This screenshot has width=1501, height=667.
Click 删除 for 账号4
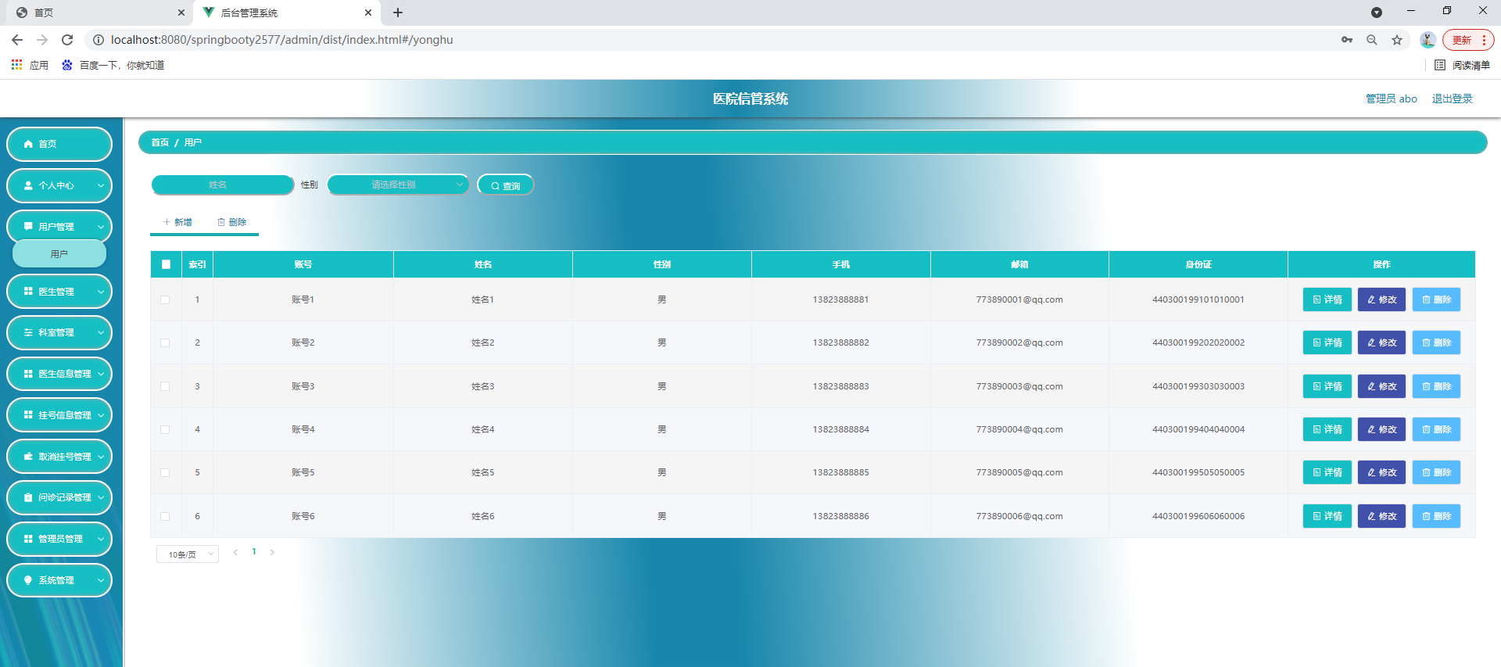(x=1436, y=429)
